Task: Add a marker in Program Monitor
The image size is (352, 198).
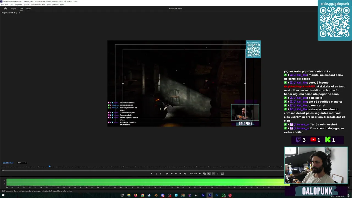Action: (x=152, y=174)
